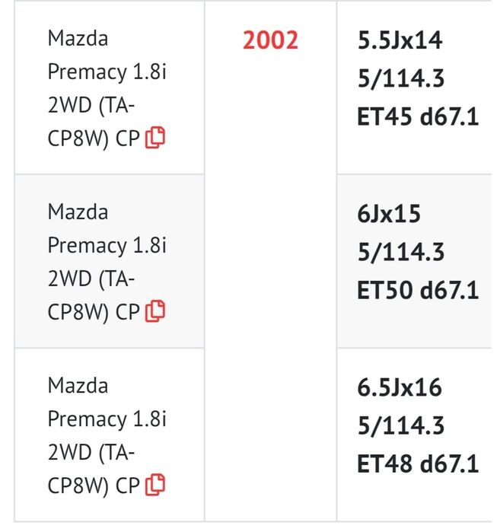Viewport: 497px width, 532px height.
Task: Click "CP8W) CP" code in 6Jx15 row
Action: click(x=93, y=311)
